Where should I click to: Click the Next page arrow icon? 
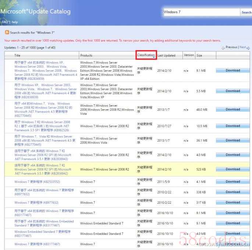[248, 48]
